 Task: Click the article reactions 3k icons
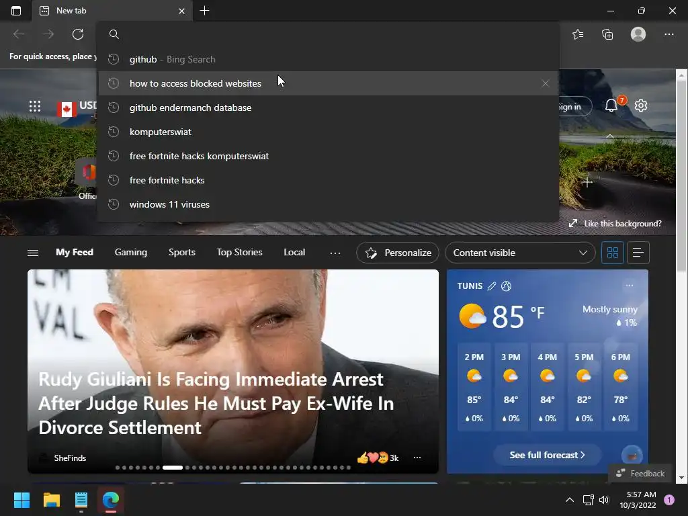coord(378,458)
